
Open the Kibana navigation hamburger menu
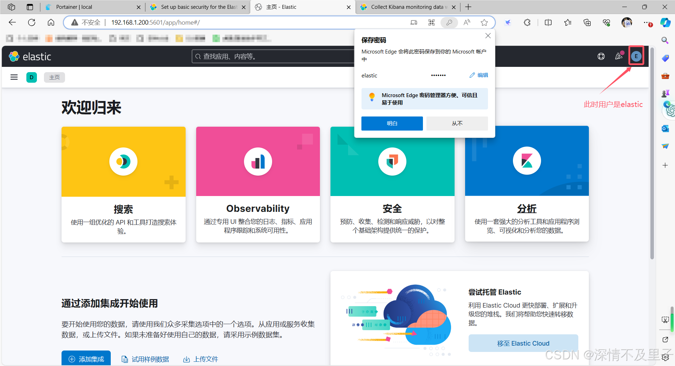coord(14,77)
